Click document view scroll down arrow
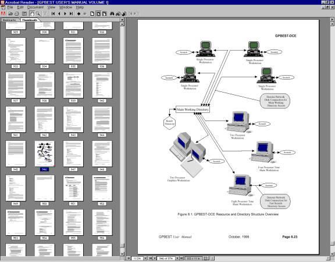The width and height of the screenshot is (335, 262). (x=332, y=254)
